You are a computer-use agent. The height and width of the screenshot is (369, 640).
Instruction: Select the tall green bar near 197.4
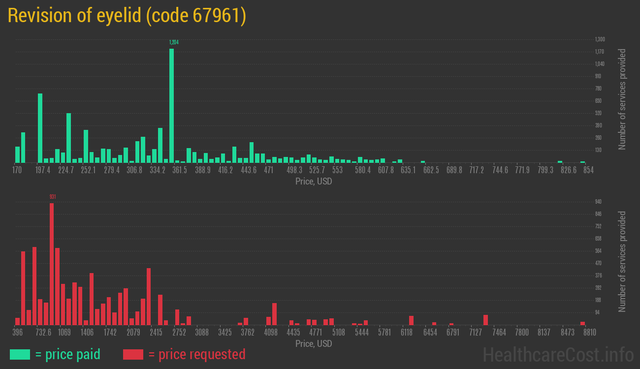point(40,128)
